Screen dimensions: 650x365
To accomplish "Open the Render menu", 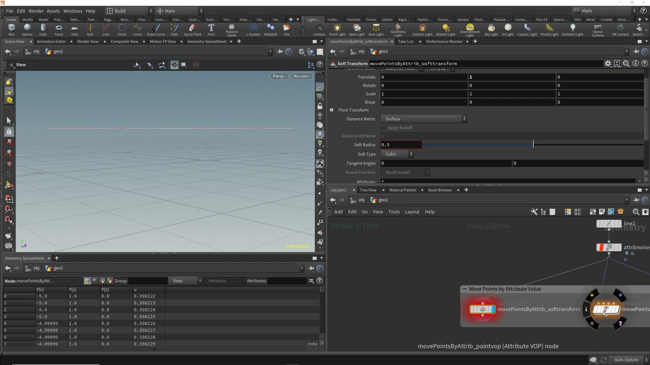I will click(36, 11).
